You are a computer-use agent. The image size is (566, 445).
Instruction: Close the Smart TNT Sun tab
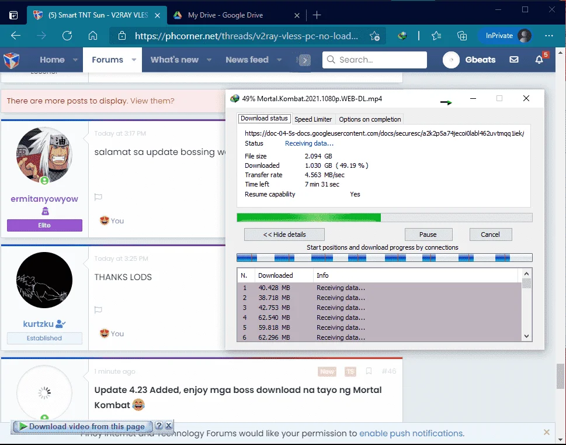[157, 15]
